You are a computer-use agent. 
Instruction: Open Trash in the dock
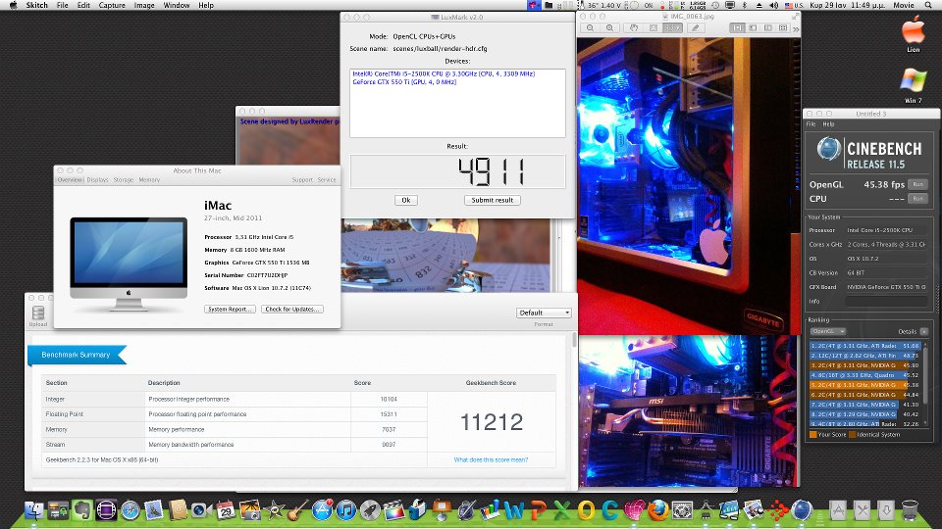[x=911, y=509]
